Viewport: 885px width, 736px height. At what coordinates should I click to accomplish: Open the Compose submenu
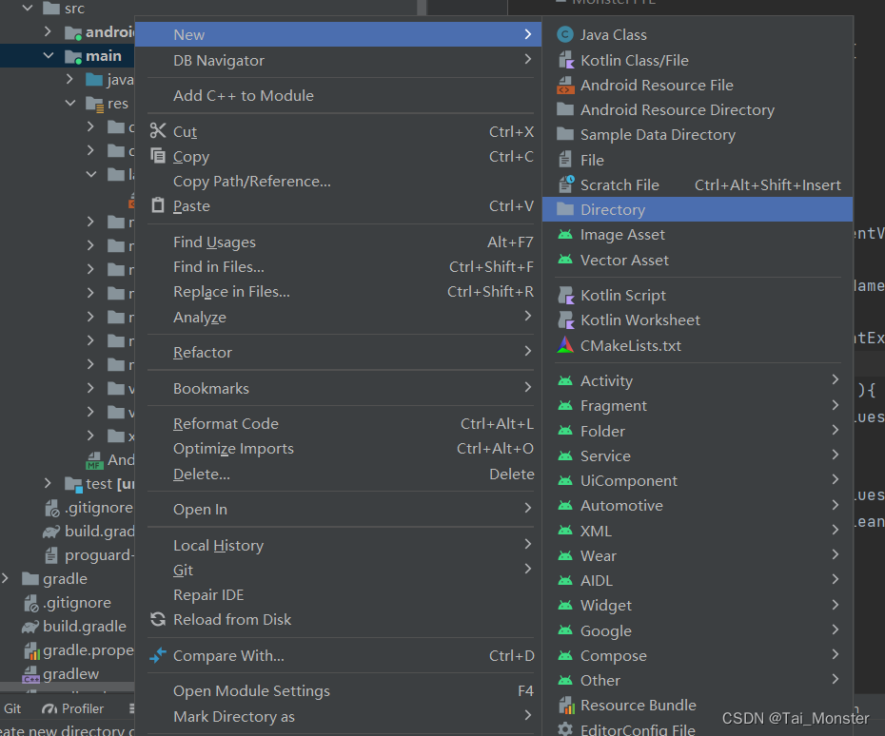[697, 655]
